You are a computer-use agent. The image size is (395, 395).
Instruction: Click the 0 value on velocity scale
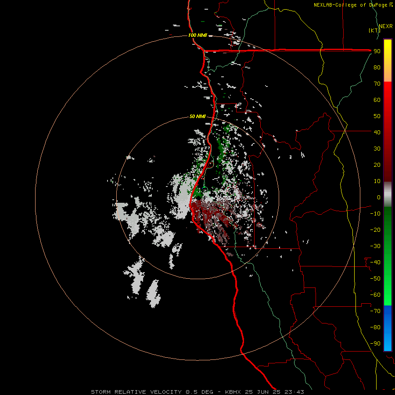click(x=379, y=197)
